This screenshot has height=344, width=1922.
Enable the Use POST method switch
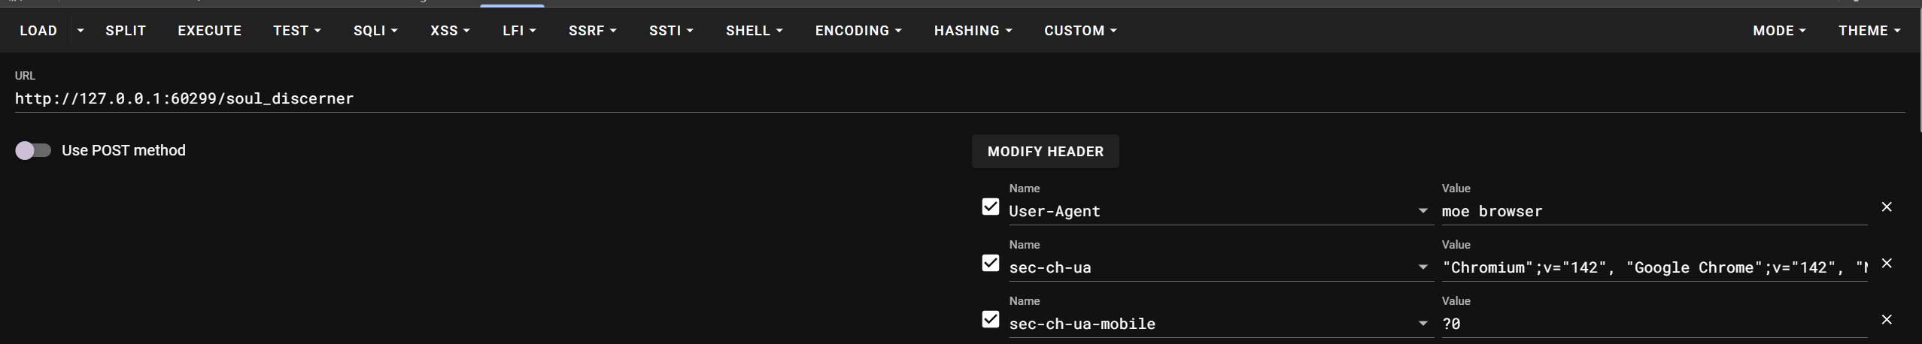pos(33,151)
